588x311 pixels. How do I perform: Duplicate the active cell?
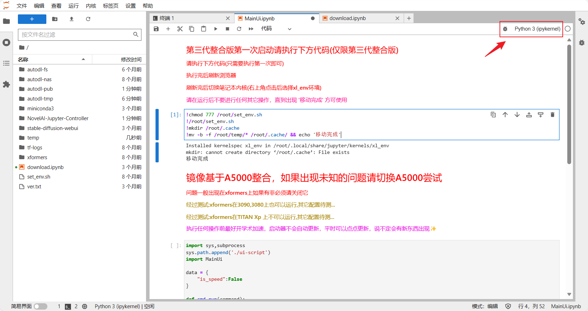click(493, 115)
